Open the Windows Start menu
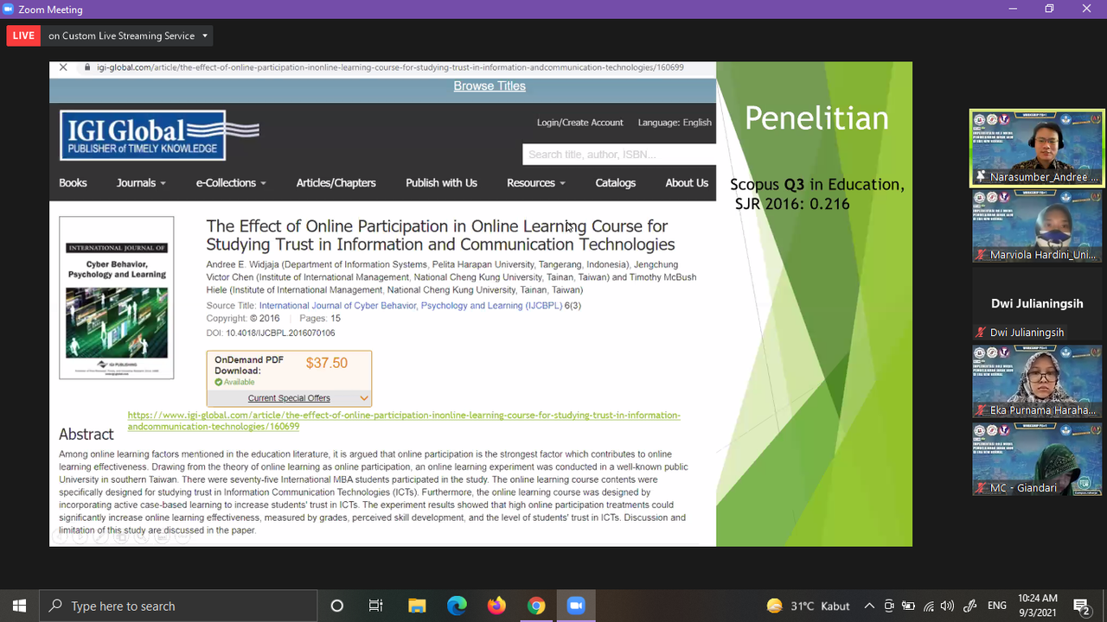This screenshot has width=1107, height=622. coord(20,606)
